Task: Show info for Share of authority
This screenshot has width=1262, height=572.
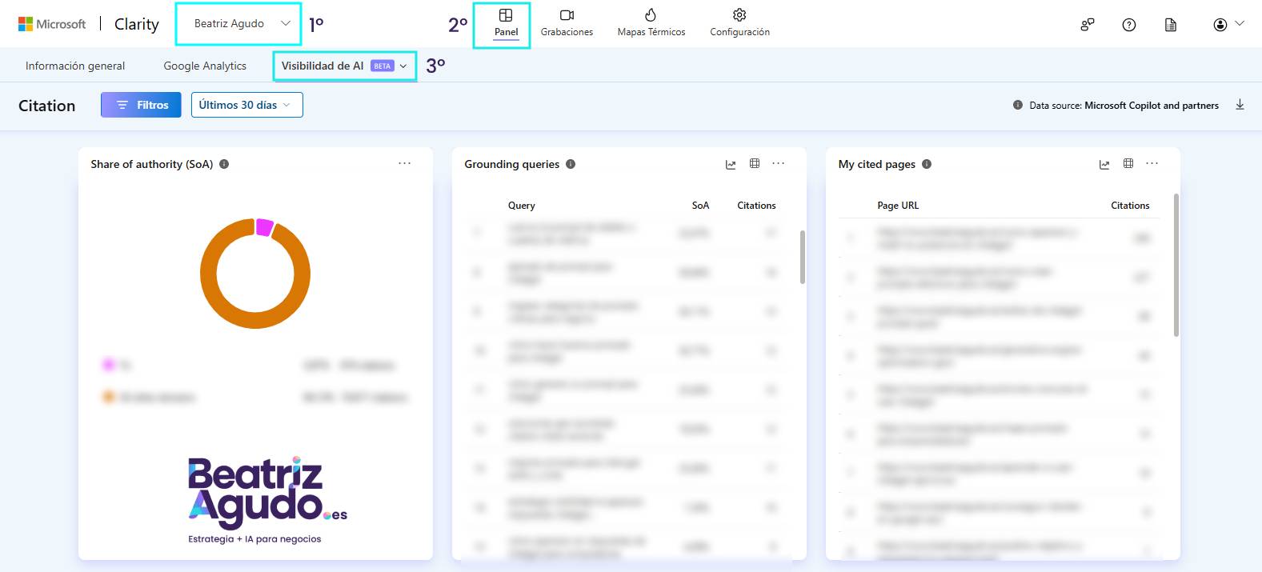Action: coord(224,164)
